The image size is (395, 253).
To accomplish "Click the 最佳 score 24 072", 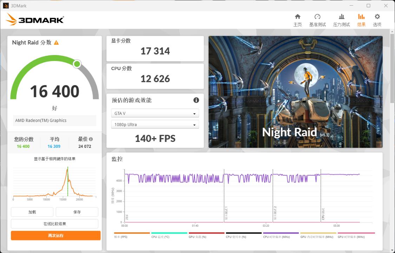I will point(85,146).
